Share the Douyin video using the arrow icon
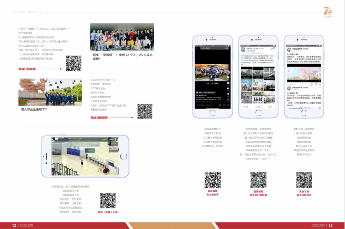Viewport: 345px width, 229px height. coord(228,94)
